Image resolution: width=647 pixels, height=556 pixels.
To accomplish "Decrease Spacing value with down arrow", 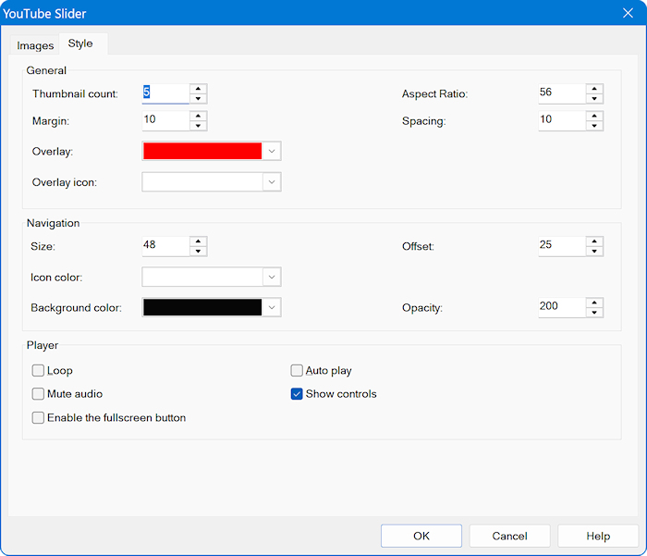I will (x=594, y=126).
